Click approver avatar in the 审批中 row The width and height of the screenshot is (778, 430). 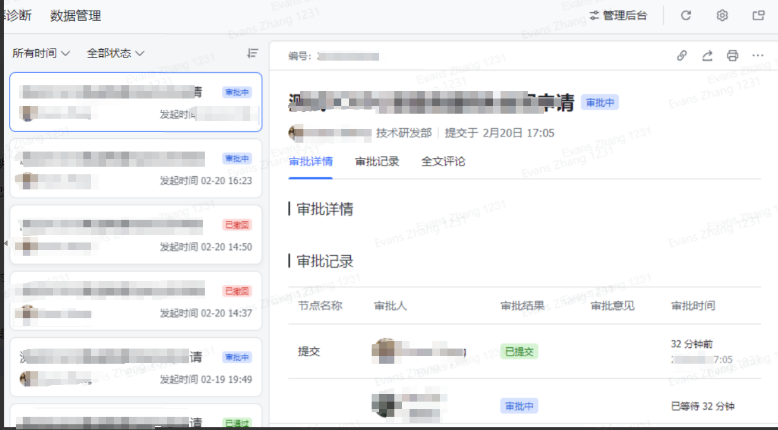tap(384, 404)
